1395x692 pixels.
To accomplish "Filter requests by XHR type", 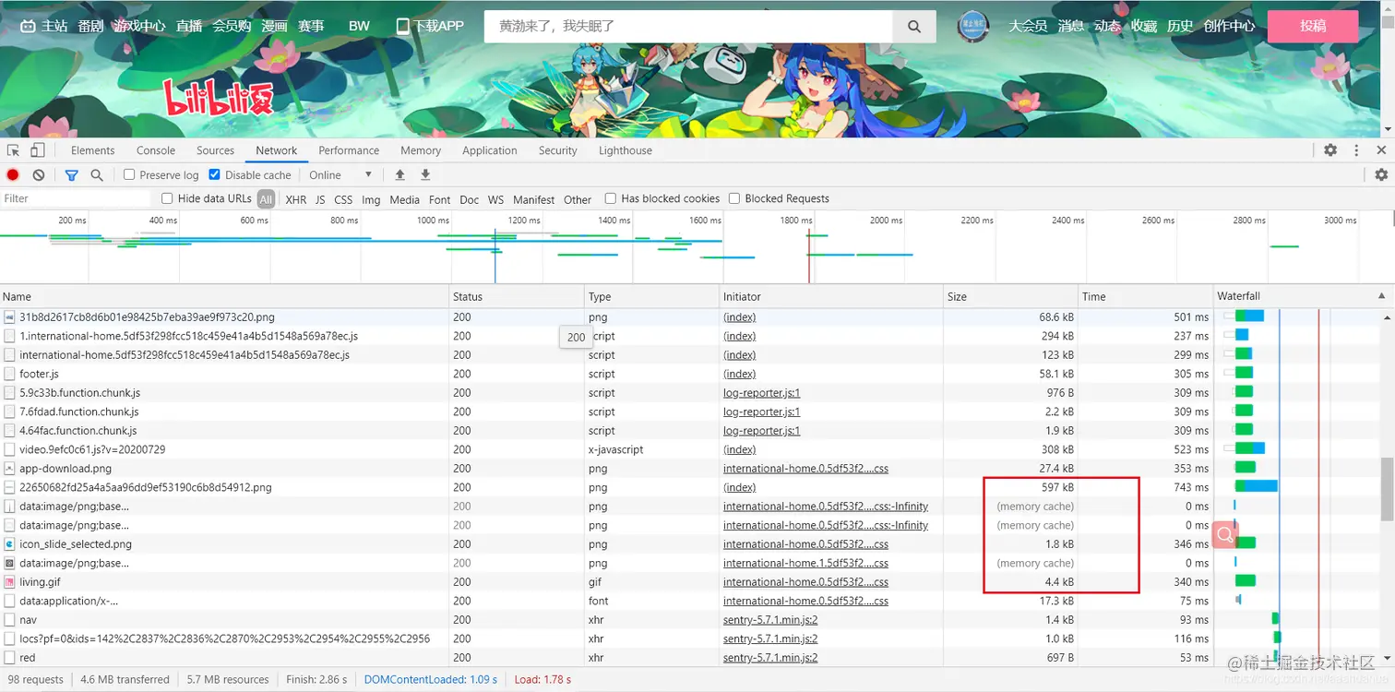I will click(x=296, y=199).
